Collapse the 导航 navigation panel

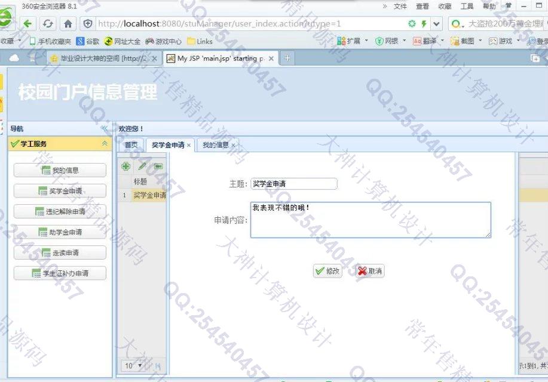coord(104,128)
